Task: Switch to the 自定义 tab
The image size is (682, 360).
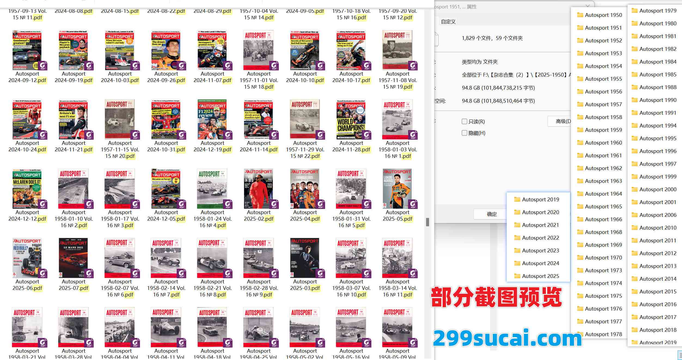Action: 448,21
